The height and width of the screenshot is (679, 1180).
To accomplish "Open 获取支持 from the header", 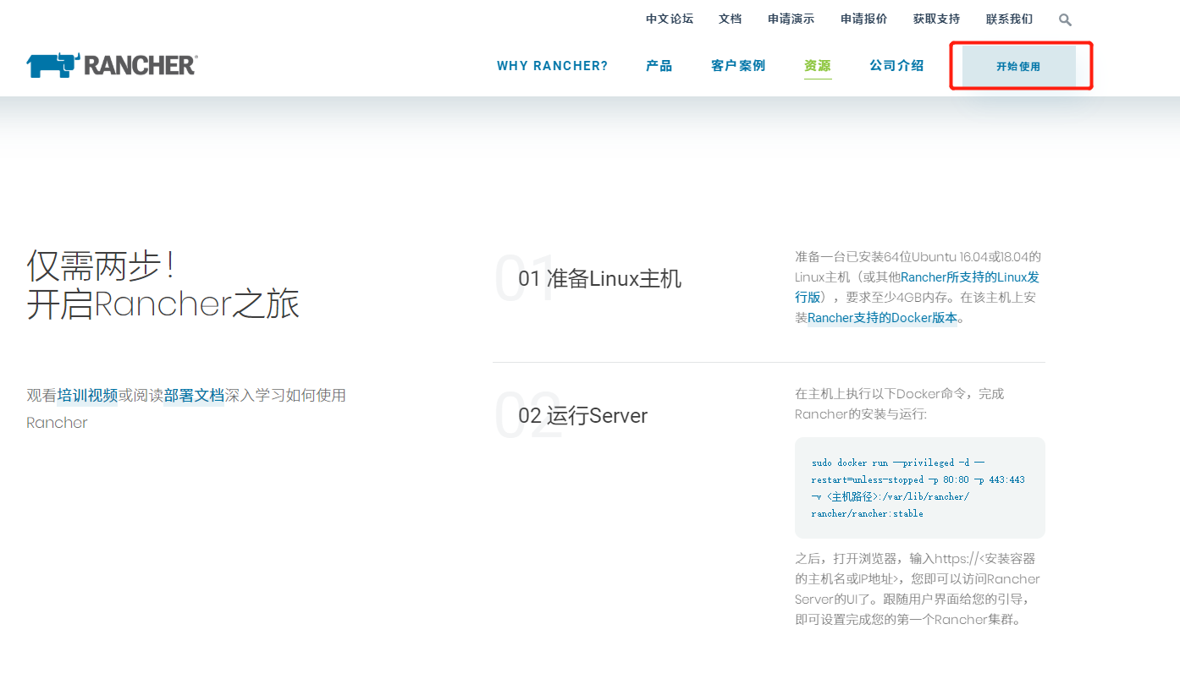I will [936, 18].
